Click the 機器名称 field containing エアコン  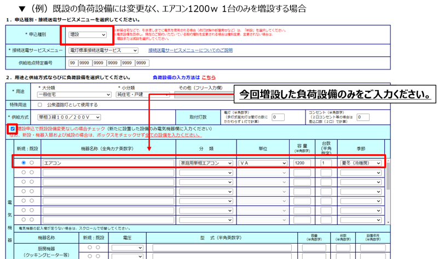click(x=108, y=163)
